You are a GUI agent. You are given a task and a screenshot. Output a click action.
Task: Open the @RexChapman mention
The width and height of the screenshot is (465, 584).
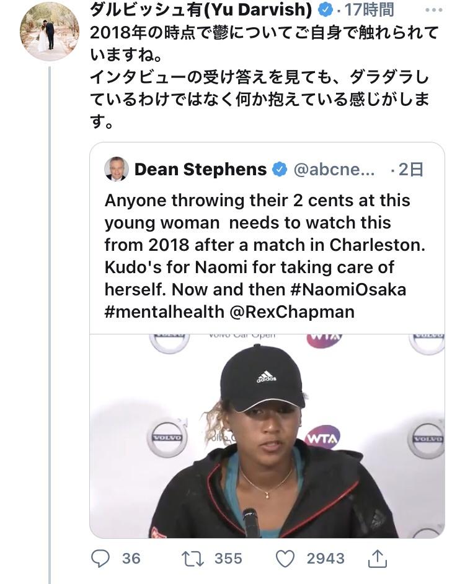tap(292, 312)
